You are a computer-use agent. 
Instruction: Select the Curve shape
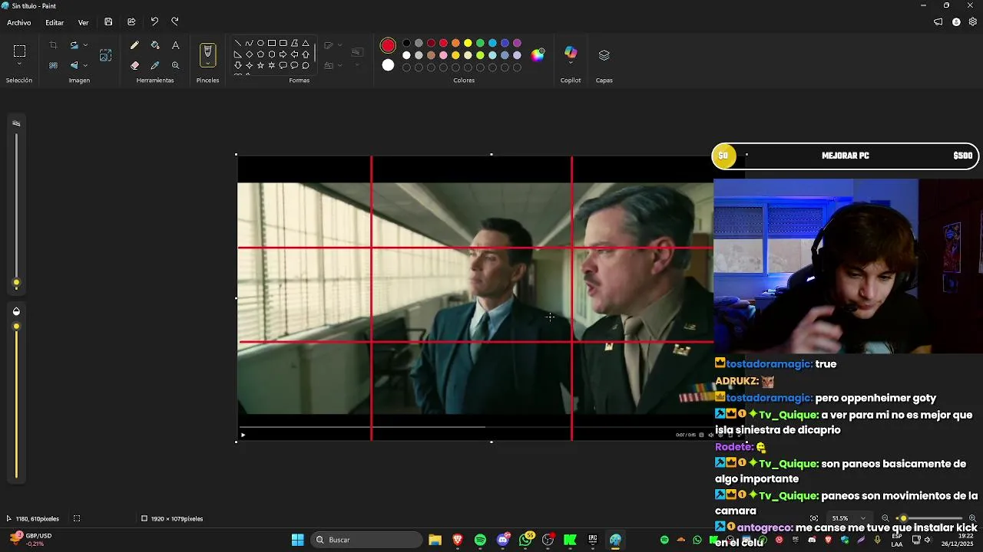(x=249, y=43)
